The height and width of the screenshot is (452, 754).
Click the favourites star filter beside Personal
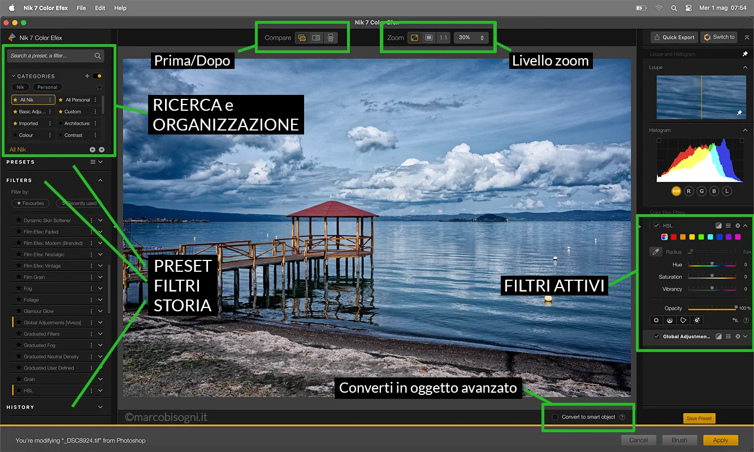tap(99, 87)
